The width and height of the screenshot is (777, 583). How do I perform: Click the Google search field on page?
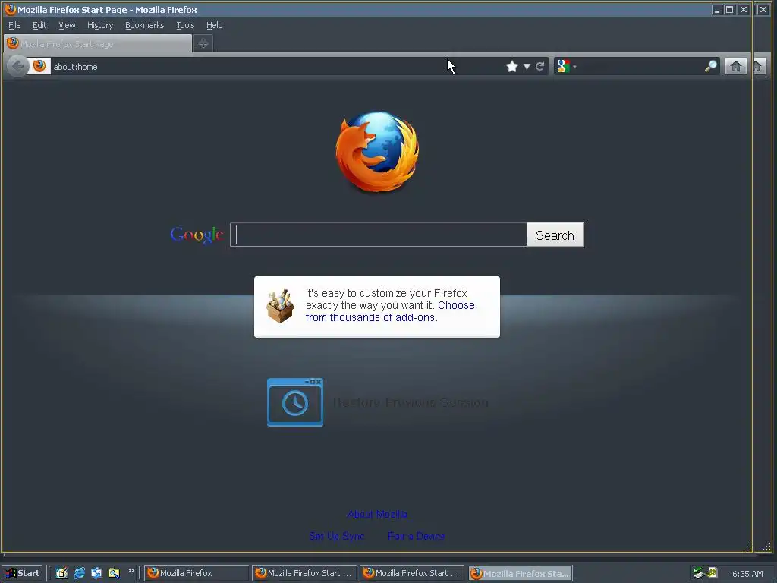pyautogui.click(x=379, y=235)
